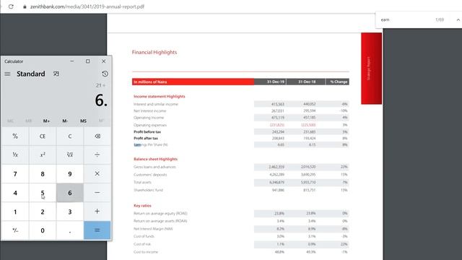Toggle the keep-on-top icon beside Standard

tap(56, 74)
